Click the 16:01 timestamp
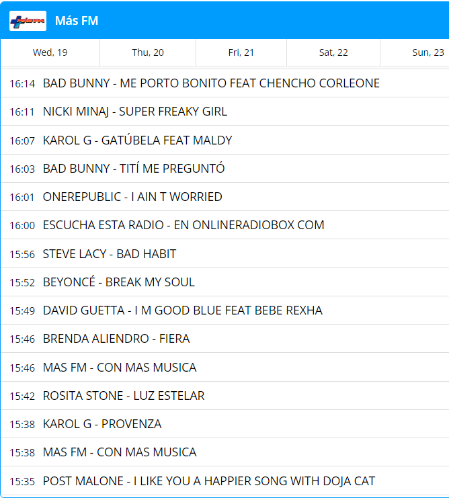This screenshot has height=498, width=449. pos(22,198)
